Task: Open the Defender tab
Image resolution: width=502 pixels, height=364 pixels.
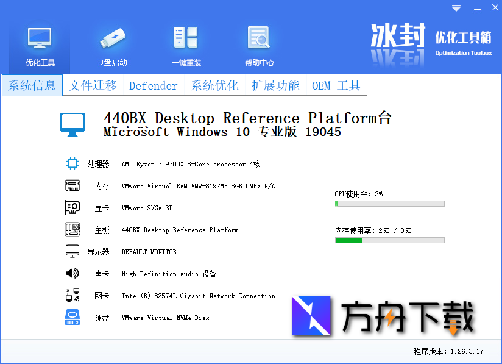Action: (x=153, y=85)
